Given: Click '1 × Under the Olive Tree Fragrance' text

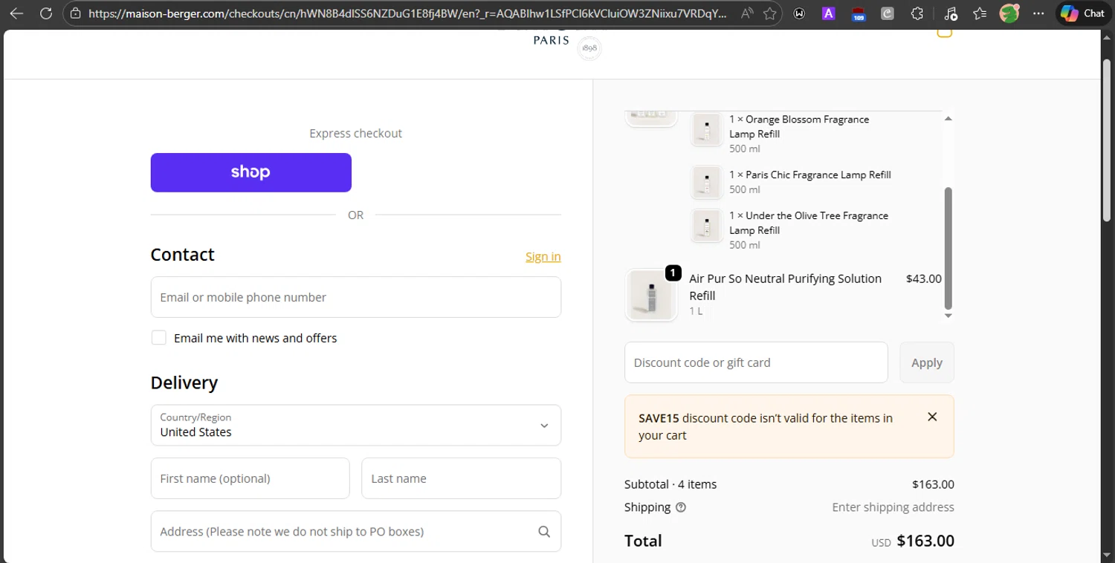Looking at the screenshot, I should 809,215.
